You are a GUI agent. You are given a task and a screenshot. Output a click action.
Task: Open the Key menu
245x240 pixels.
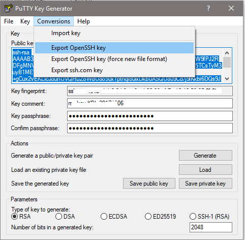coord(25,21)
